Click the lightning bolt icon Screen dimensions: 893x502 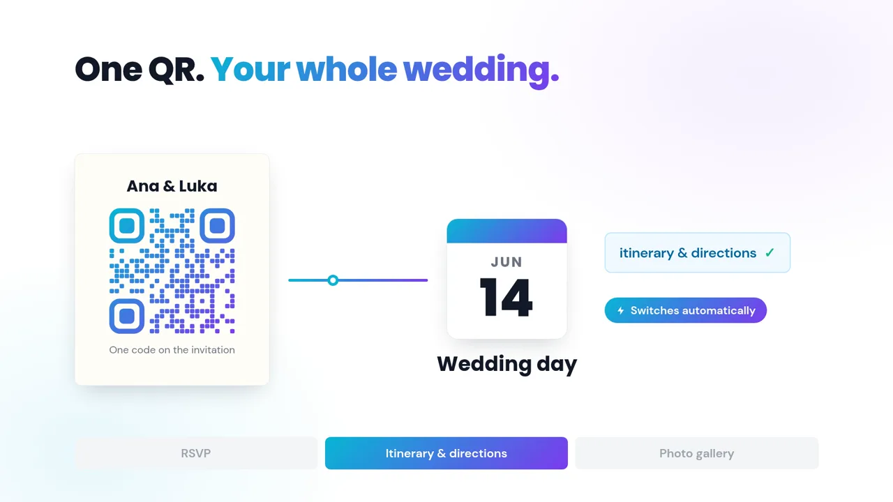pyautogui.click(x=621, y=310)
